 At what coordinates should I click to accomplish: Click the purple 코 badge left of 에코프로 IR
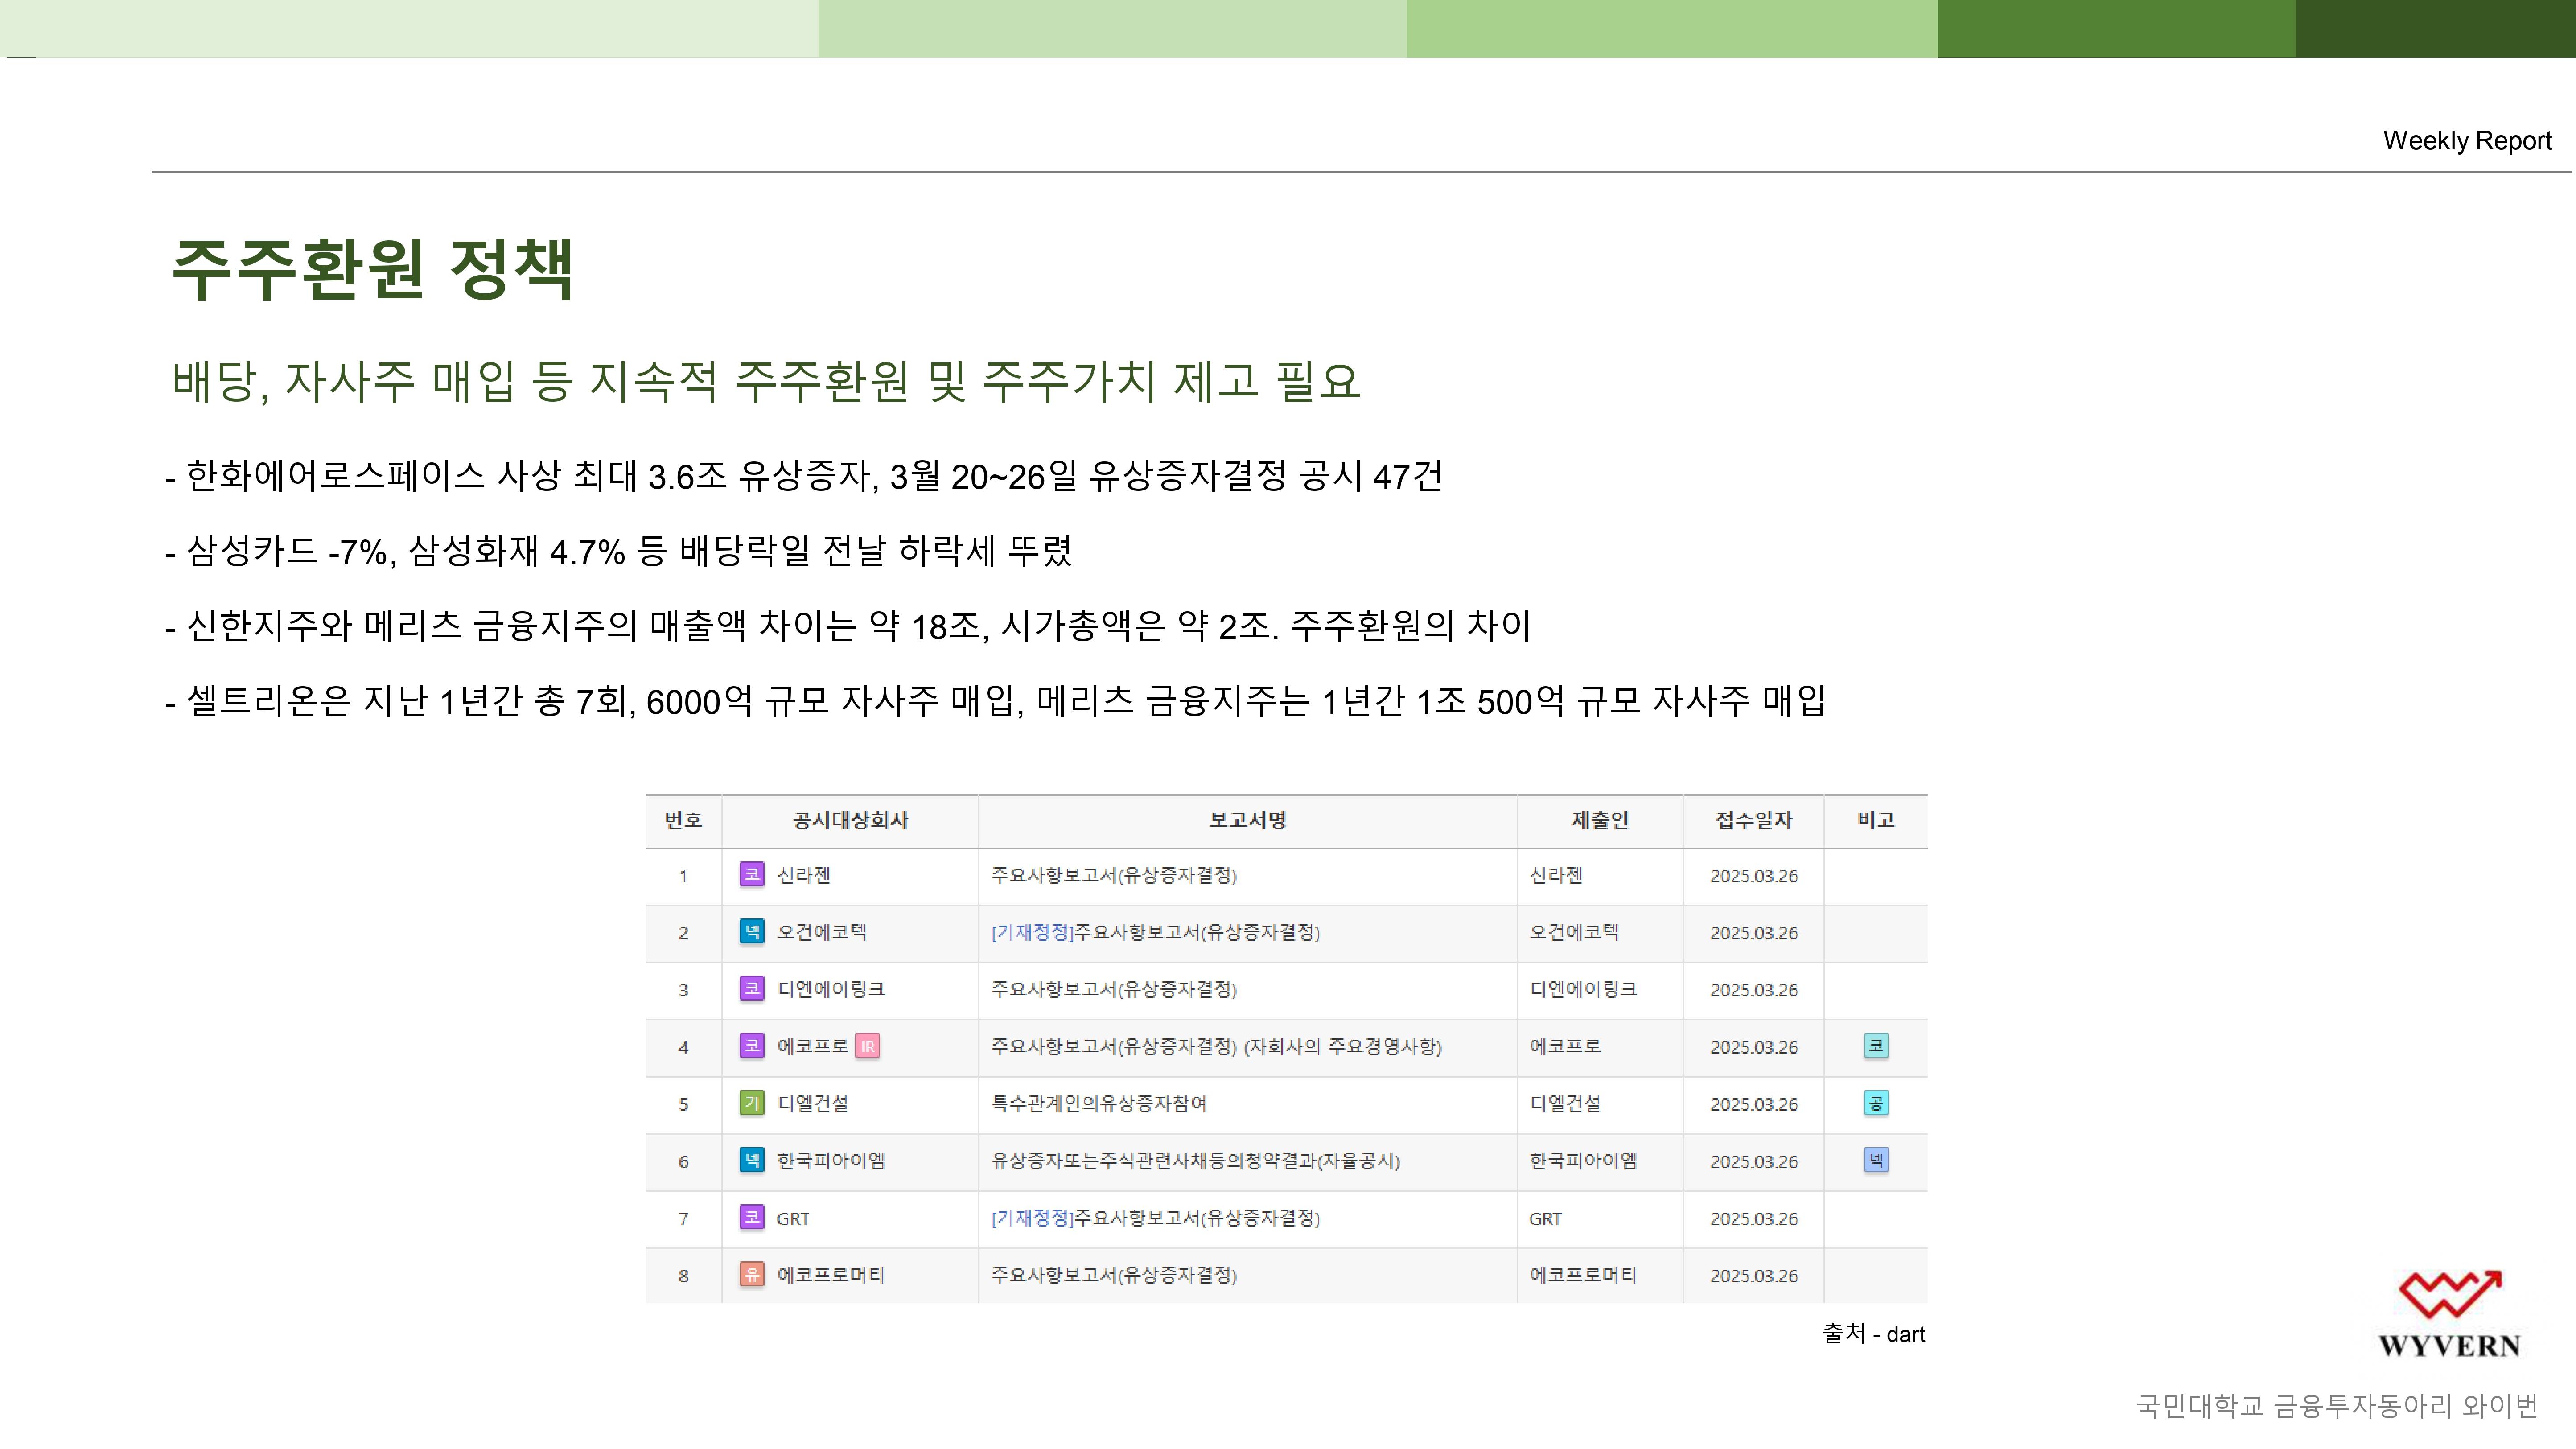click(752, 1045)
